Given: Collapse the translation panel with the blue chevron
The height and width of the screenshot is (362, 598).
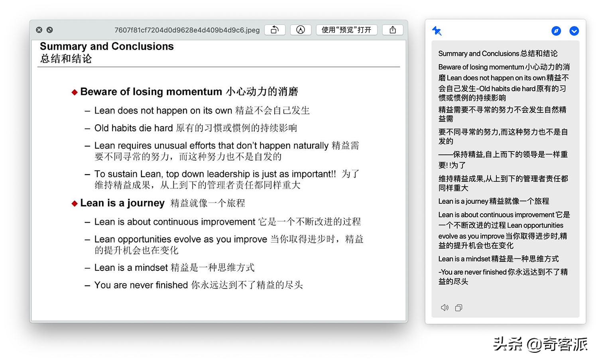Looking at the screenshot, I should (x=574, y=31).
